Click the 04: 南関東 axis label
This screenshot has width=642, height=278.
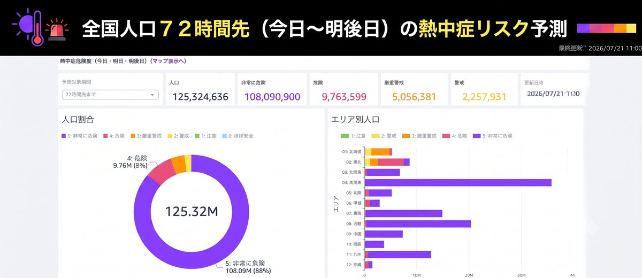(351, 182)
